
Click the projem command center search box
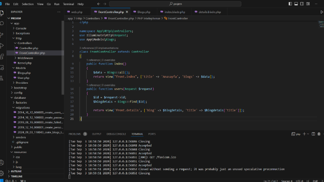(x=175, y=4)
